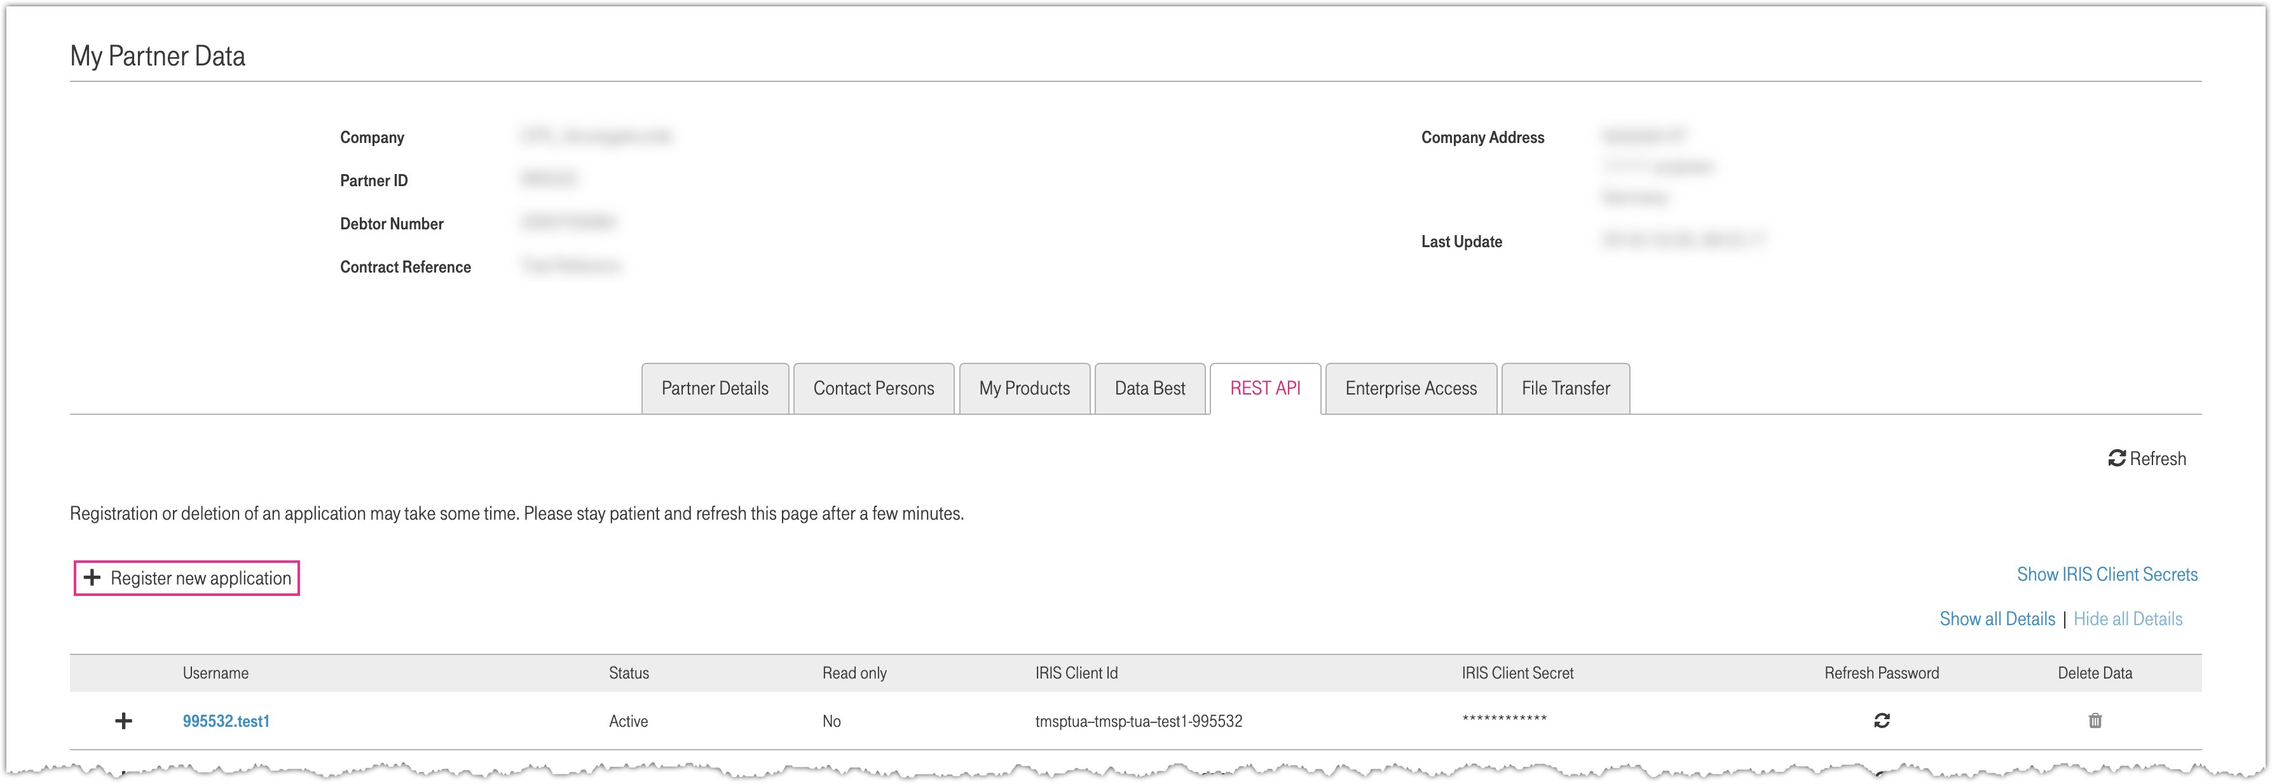
Task: Click the masked IRIS Client Secret value
Action: point(1504,720)
